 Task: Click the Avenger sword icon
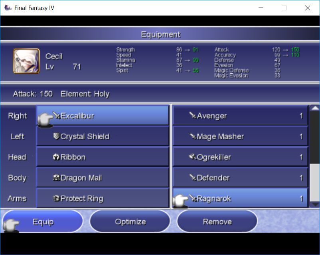point(193,116)
